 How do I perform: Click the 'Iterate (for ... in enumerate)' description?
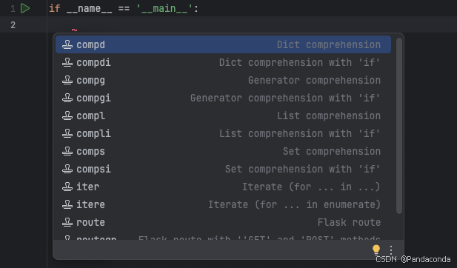(294, 204)
